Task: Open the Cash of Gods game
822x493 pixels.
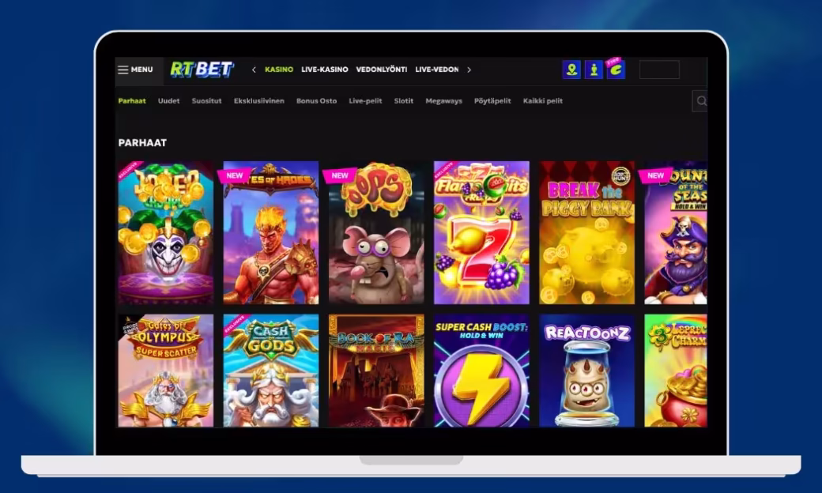Action: pyautogui.click(x=271, y=371)
